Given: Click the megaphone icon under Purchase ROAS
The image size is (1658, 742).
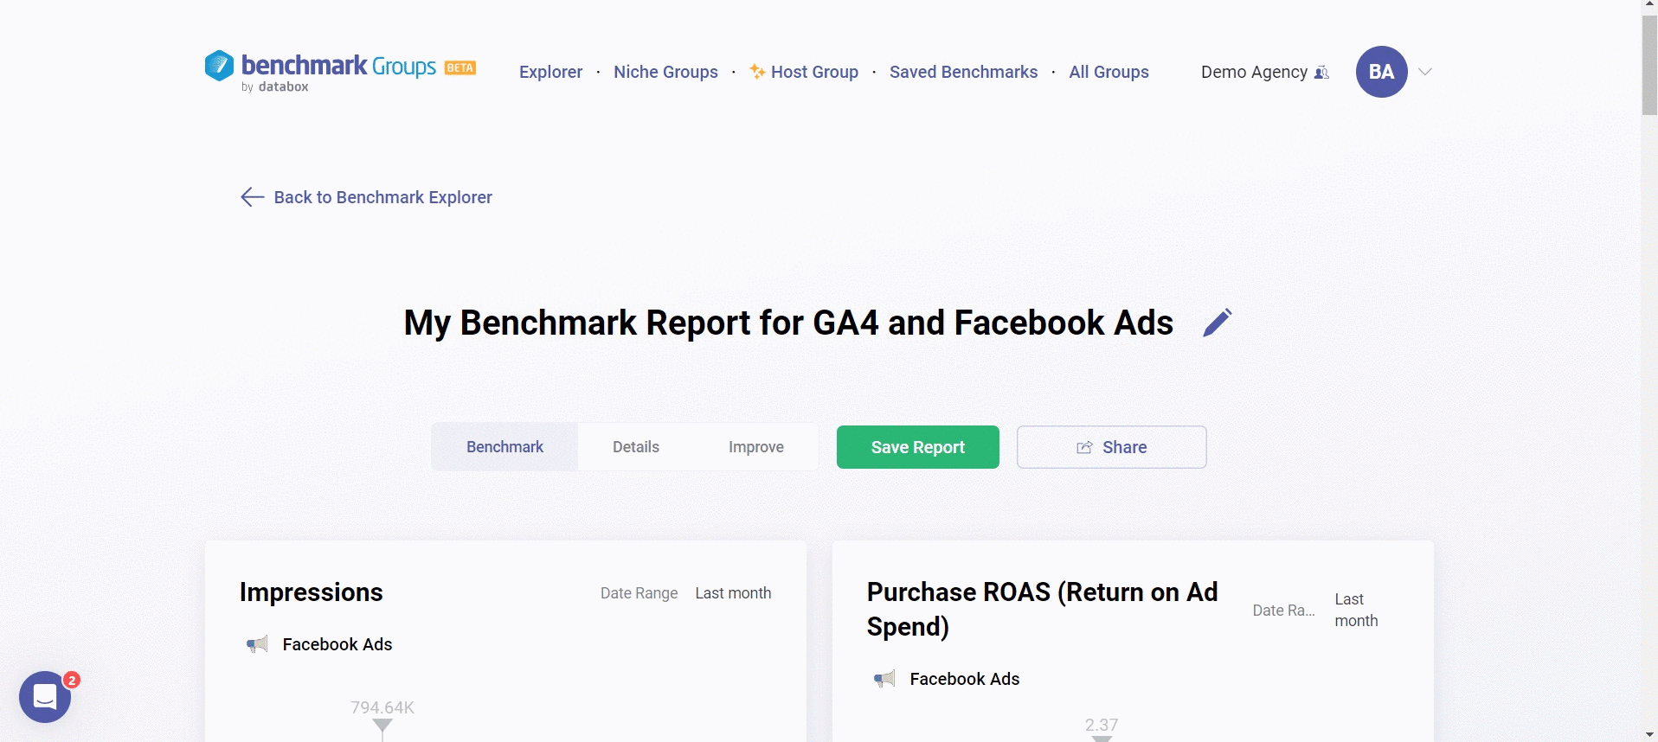Looking at the screenshot, I should tap(884, 679).
